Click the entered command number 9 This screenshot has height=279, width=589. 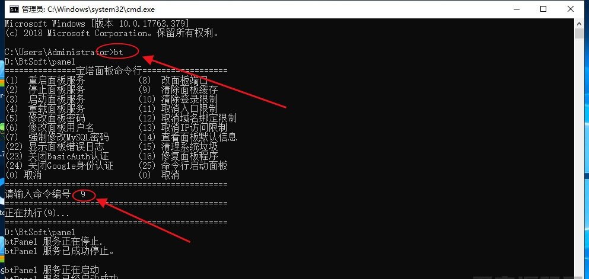click(x=83, y=194)
